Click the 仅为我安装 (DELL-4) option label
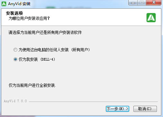Viewport: 163px width, 117px height. pos(37,59)
